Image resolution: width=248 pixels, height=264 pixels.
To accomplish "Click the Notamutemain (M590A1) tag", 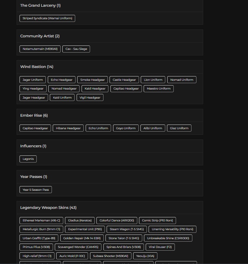I will coord(40,49).
